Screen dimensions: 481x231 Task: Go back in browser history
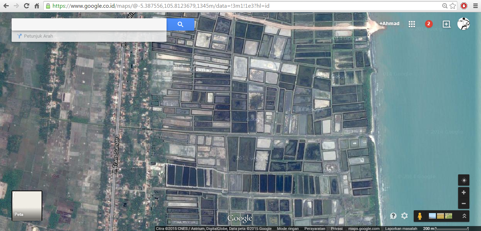[x=6, y=6]
